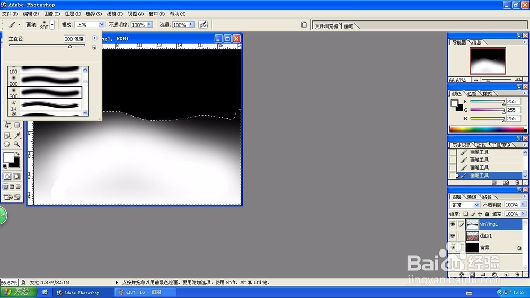Create new snapshot in History palette
This screenshot has height=298, width=530.
(x=506, y=182)
